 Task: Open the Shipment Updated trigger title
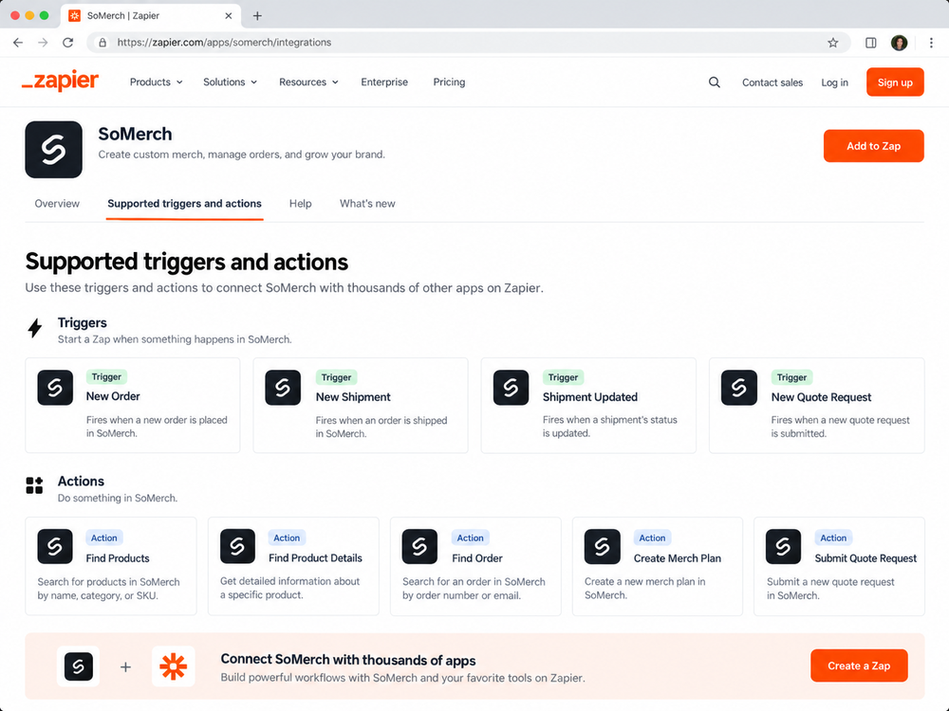590,397
